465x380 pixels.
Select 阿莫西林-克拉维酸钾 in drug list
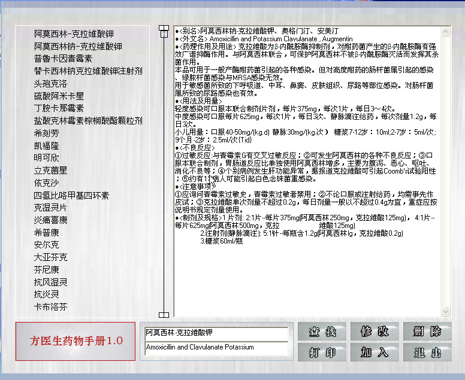point(74,34)
